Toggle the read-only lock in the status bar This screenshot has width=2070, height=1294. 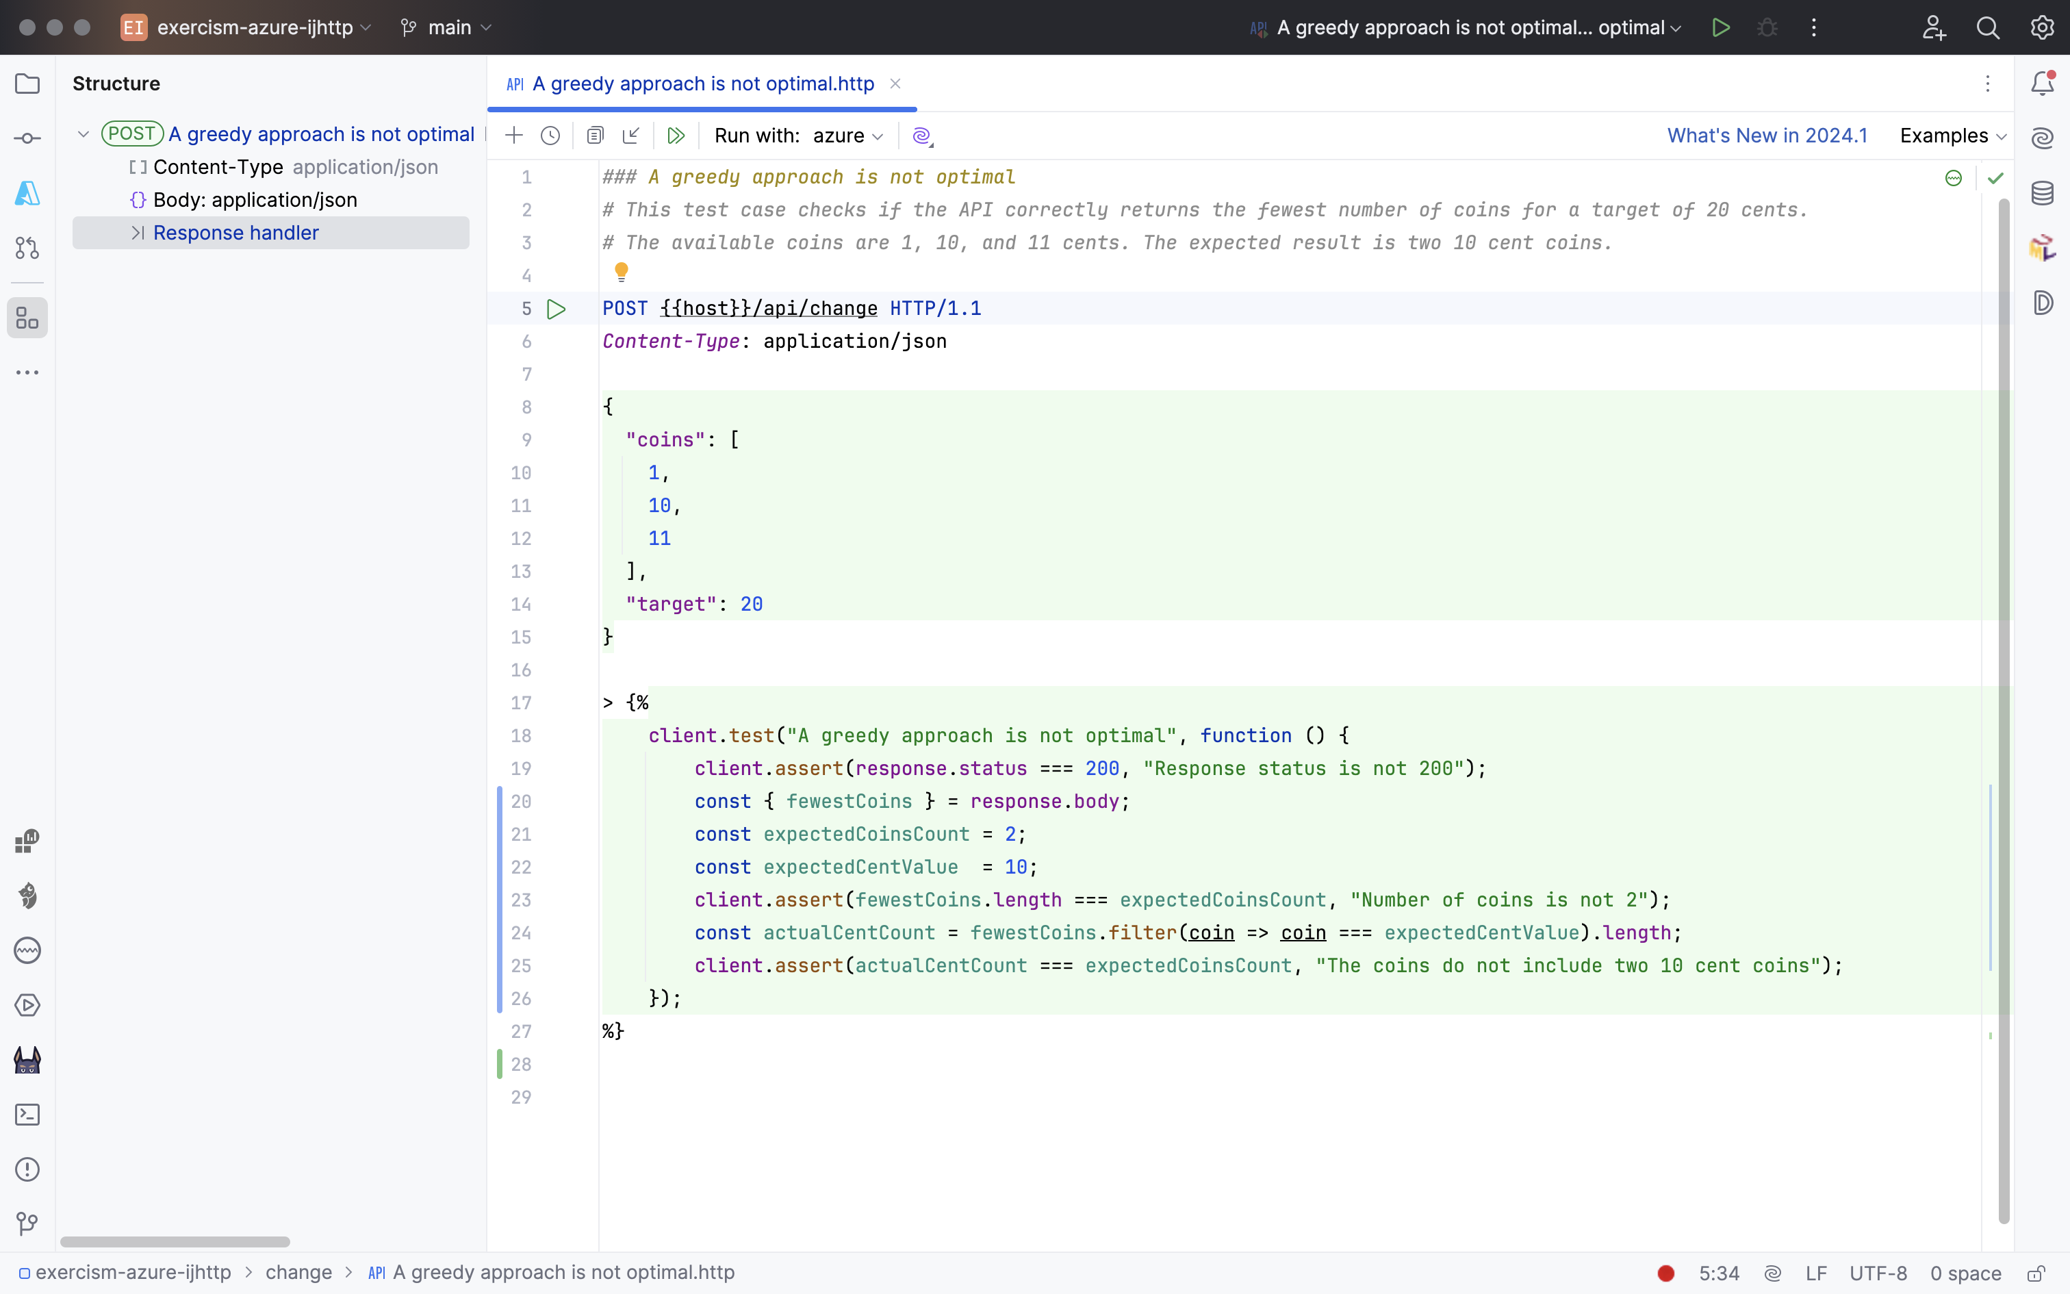pos(2036,1273)
